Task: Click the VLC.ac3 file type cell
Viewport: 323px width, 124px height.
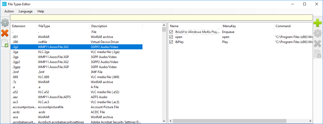Action: tap(44, 102)
